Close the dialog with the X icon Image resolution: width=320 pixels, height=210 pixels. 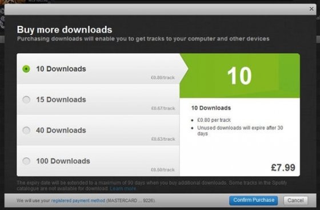click(311, 9)
